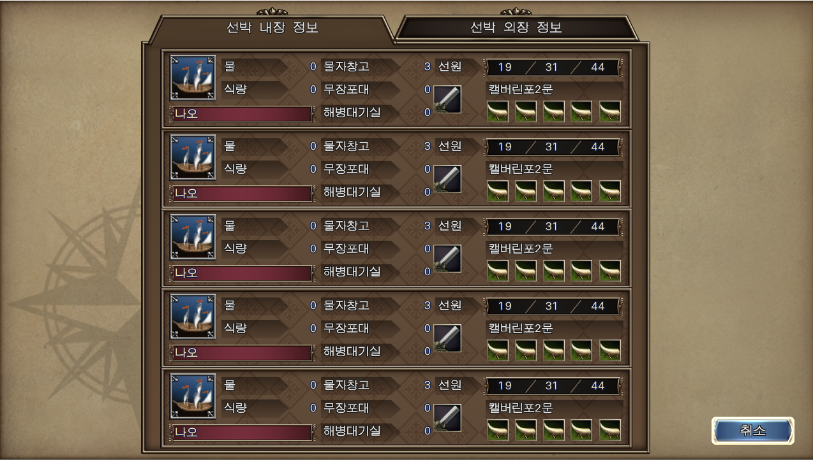This screenshot has height=460, width=813.
Task: Click 캘버린포2문 text in the third ship row
Action: click(521, 248)
